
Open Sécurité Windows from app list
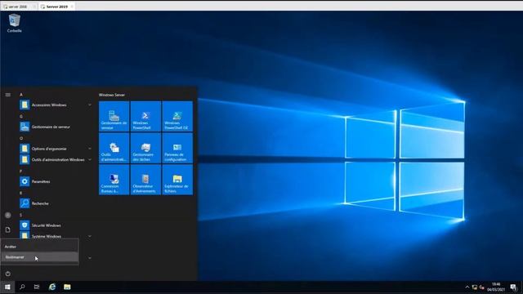(56, 225)
